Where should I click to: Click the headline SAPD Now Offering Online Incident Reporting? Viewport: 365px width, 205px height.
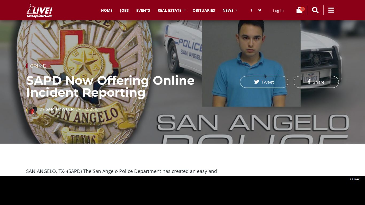(110, 86)
